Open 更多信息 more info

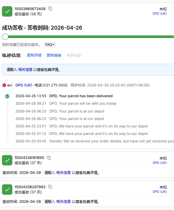coord(74,55)
